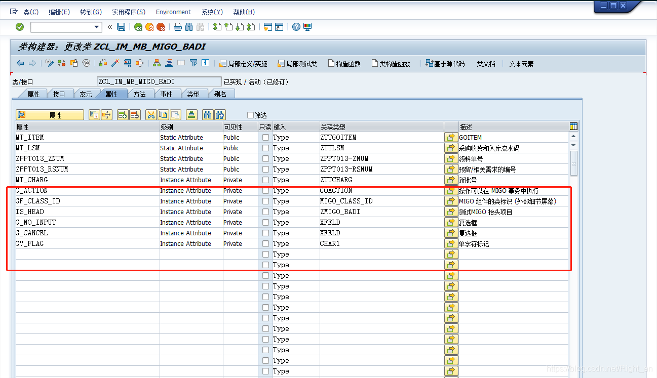This screenshot has width=657, height=378.
Task: Open table settings icon at column header
Action: tap(573, 127)
